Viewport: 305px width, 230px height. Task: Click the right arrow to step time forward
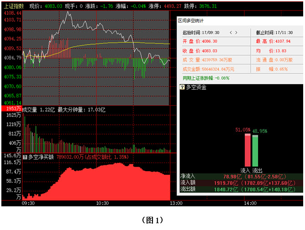pos(236,32)
